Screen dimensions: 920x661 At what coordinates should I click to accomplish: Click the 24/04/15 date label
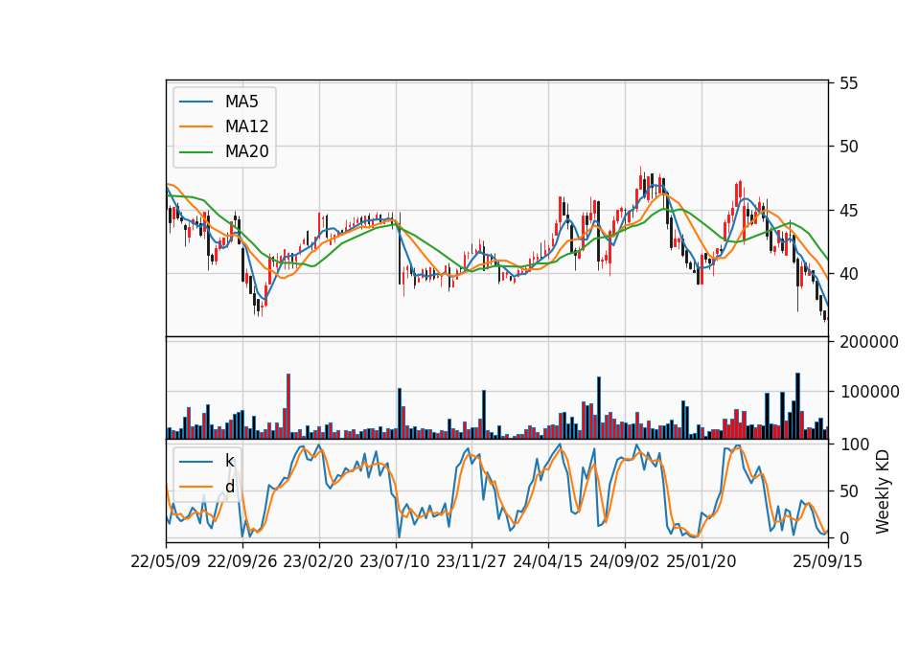pos(548,561)
